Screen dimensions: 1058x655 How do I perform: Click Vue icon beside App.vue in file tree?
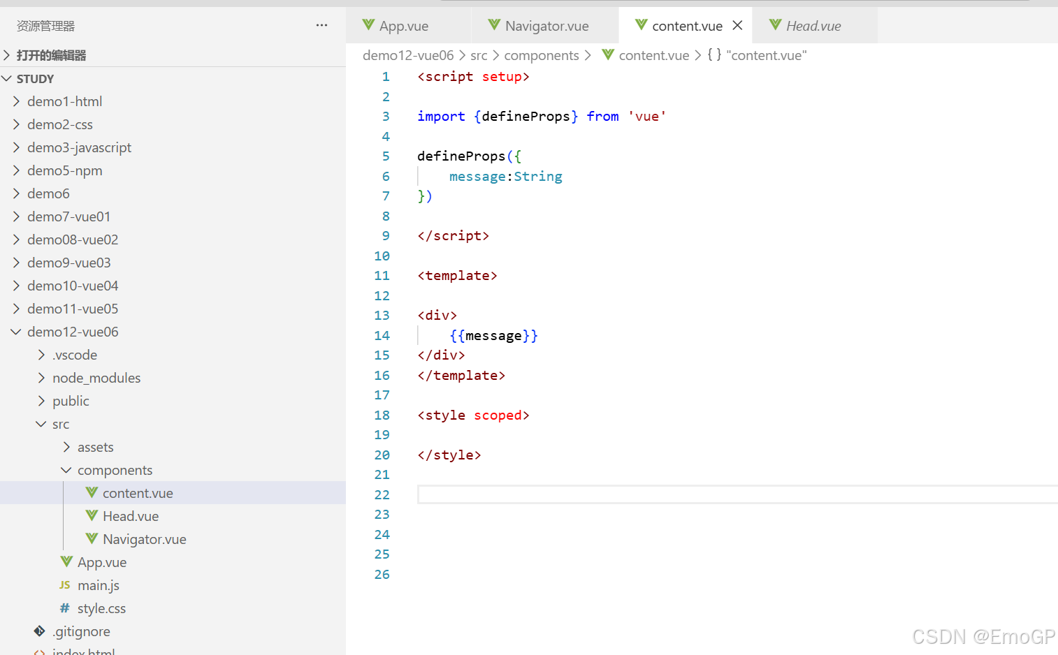tap(66, 561)
